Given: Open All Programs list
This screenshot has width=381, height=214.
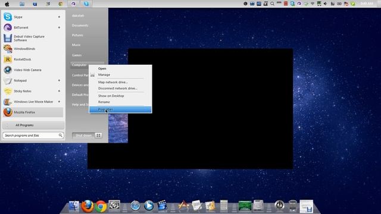Looking at the screenshot, I should [x=33, y=125].
